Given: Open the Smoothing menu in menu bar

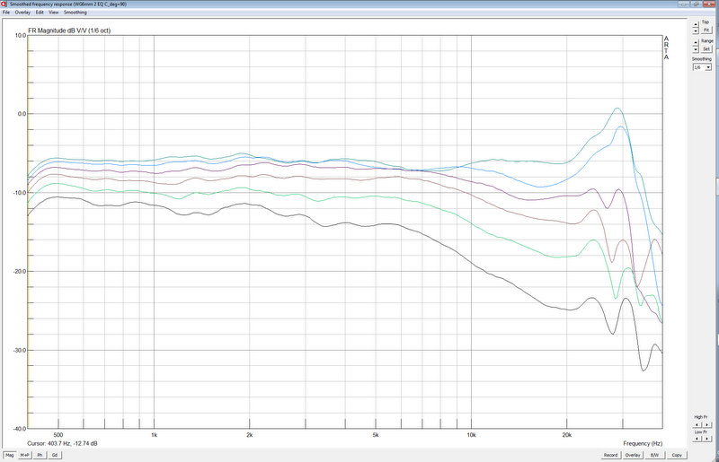Looking at the screenshot, I should (75, 13).
